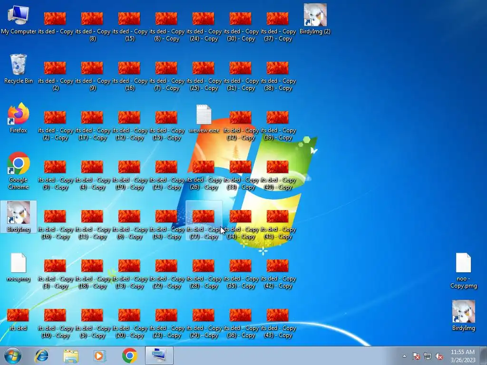This screenshot has width=487, height=365.
Task: Select the 'noo - Copy.pmg' file
Action: pyautogui.click(x=463, y=270)
